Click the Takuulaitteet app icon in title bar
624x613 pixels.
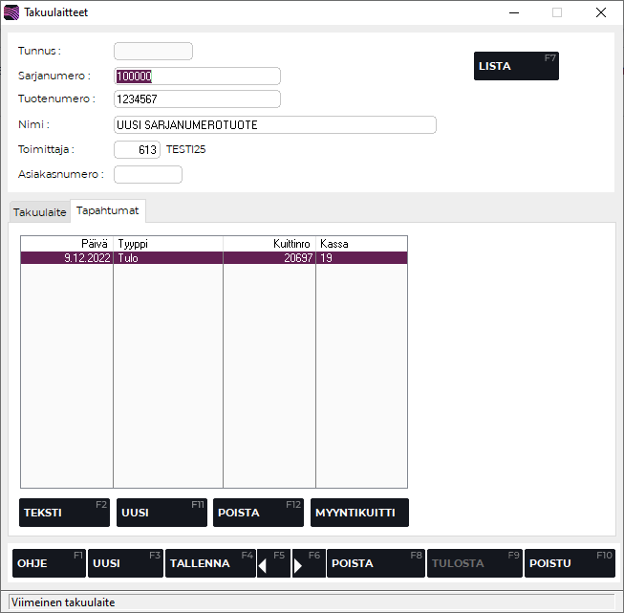point(11,12)
